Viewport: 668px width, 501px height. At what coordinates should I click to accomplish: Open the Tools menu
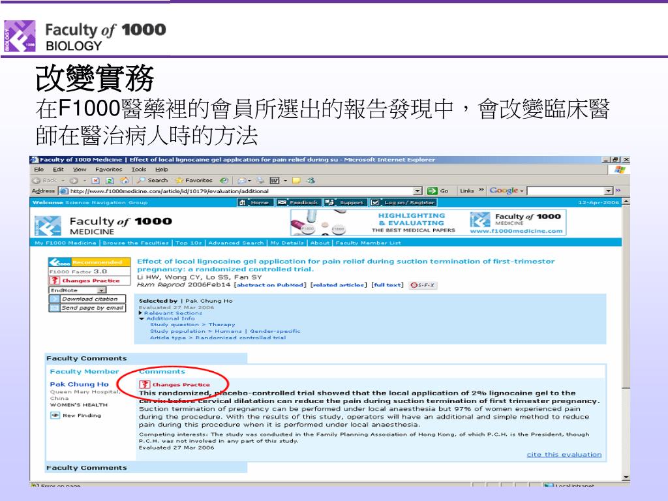click(x=139, y=170)
